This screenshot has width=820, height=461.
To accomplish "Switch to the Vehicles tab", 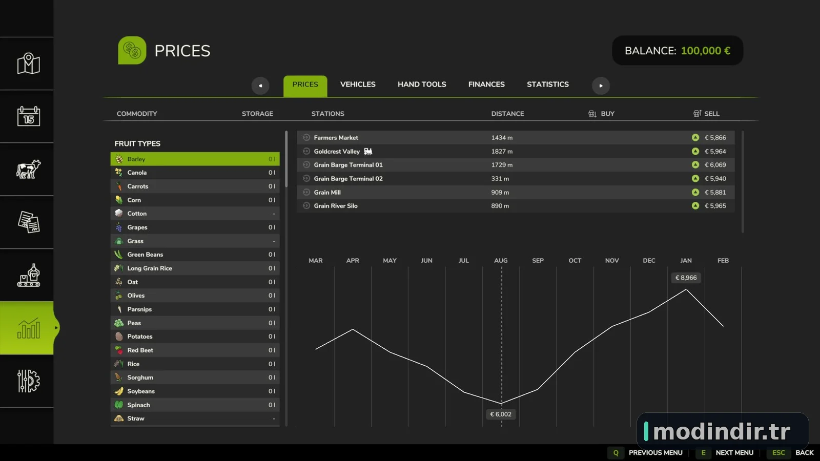I will (358, 85).
